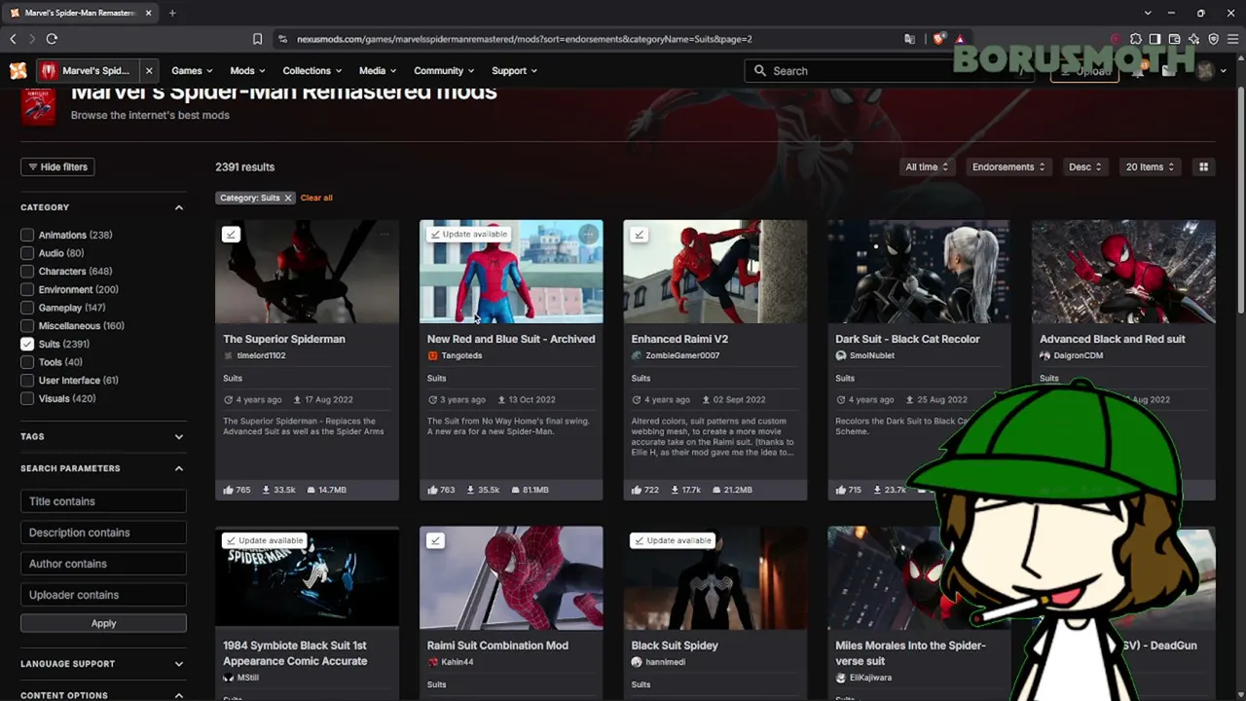Collapse the Search Parameters section
The width and height of the screenshot is (1246, 701).
[178, 468]
